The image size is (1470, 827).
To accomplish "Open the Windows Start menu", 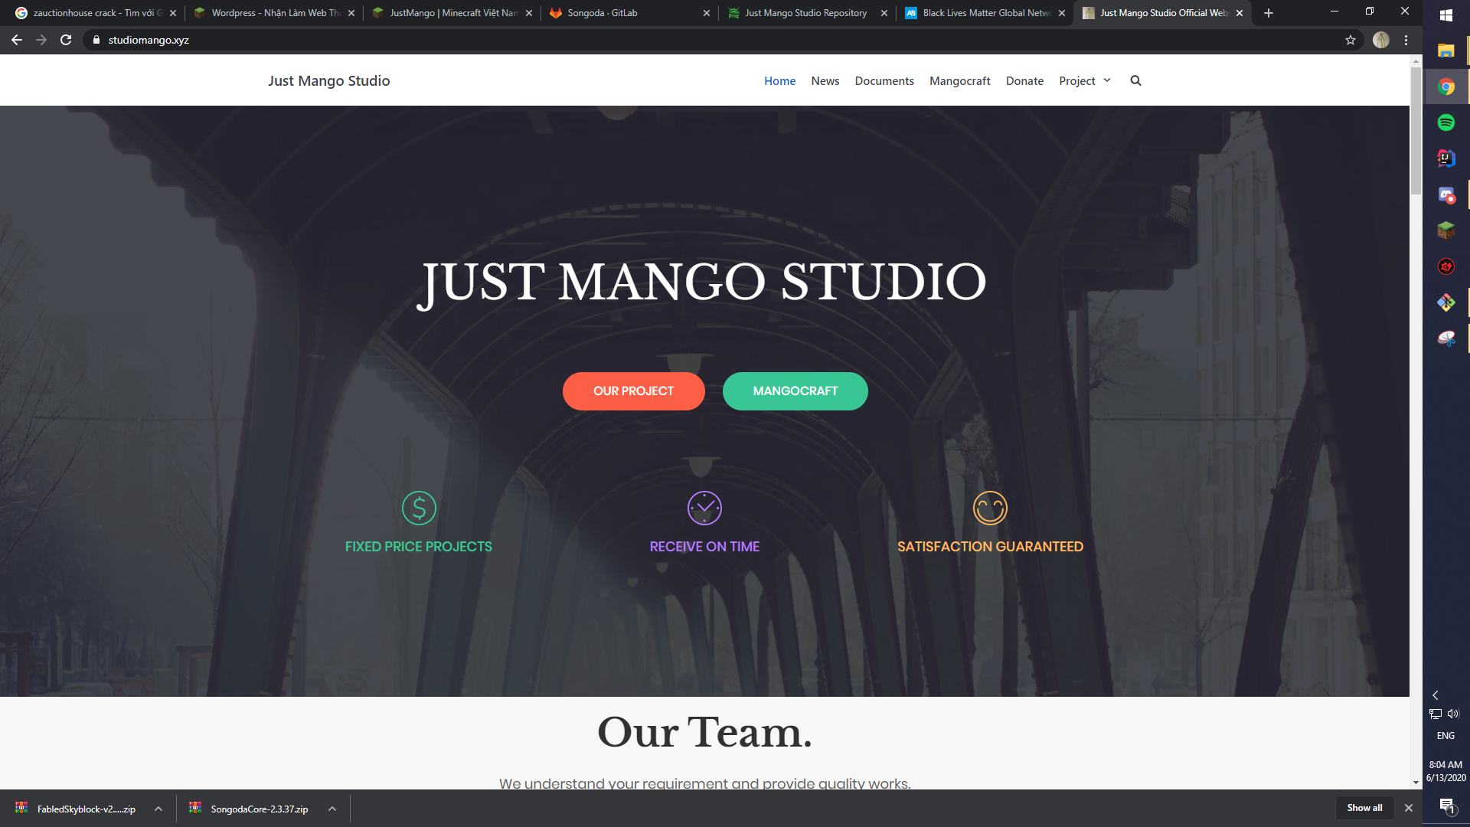I will pos(1446,15).
